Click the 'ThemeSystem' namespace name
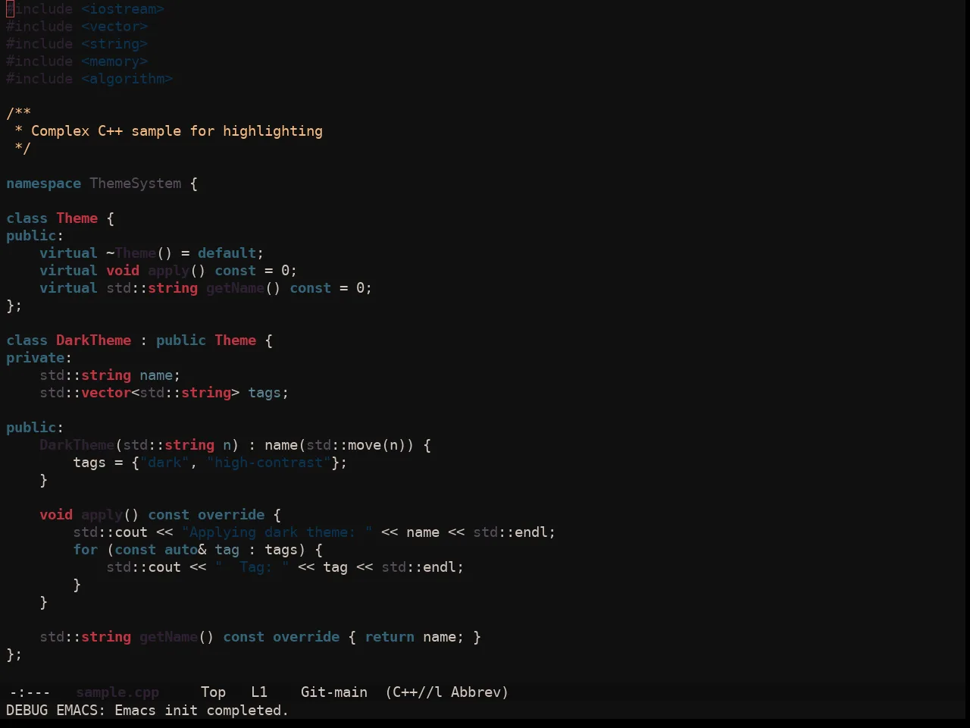Image resolution: width=970 pixels, height=728 pixels. 136,184
